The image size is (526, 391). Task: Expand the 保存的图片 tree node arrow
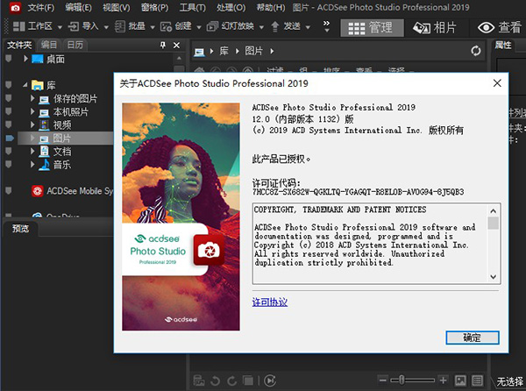(x=32, y=98)
